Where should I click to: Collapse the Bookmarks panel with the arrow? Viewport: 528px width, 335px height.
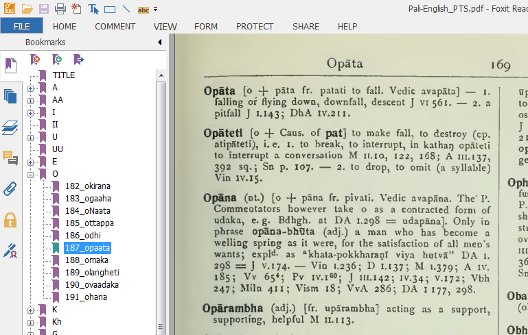click(160, 42)
